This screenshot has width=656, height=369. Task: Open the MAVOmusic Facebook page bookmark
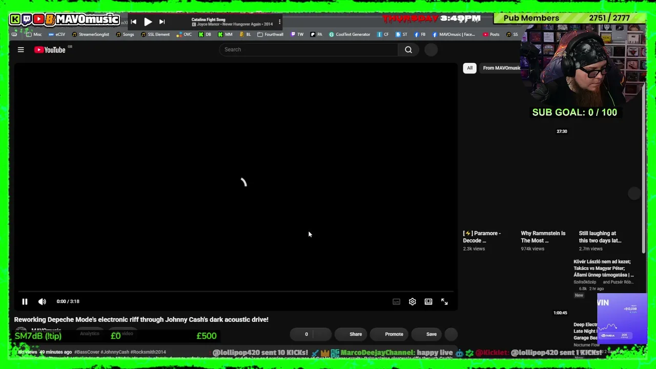pyautogui.click(x=454, y=34)
